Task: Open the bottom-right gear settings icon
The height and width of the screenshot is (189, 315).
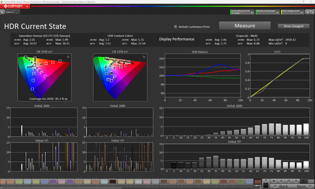Action: pos(303,181)
